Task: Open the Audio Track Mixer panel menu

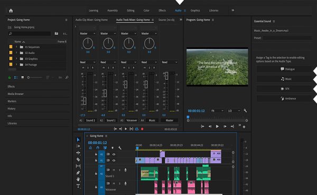Action: 153,20
